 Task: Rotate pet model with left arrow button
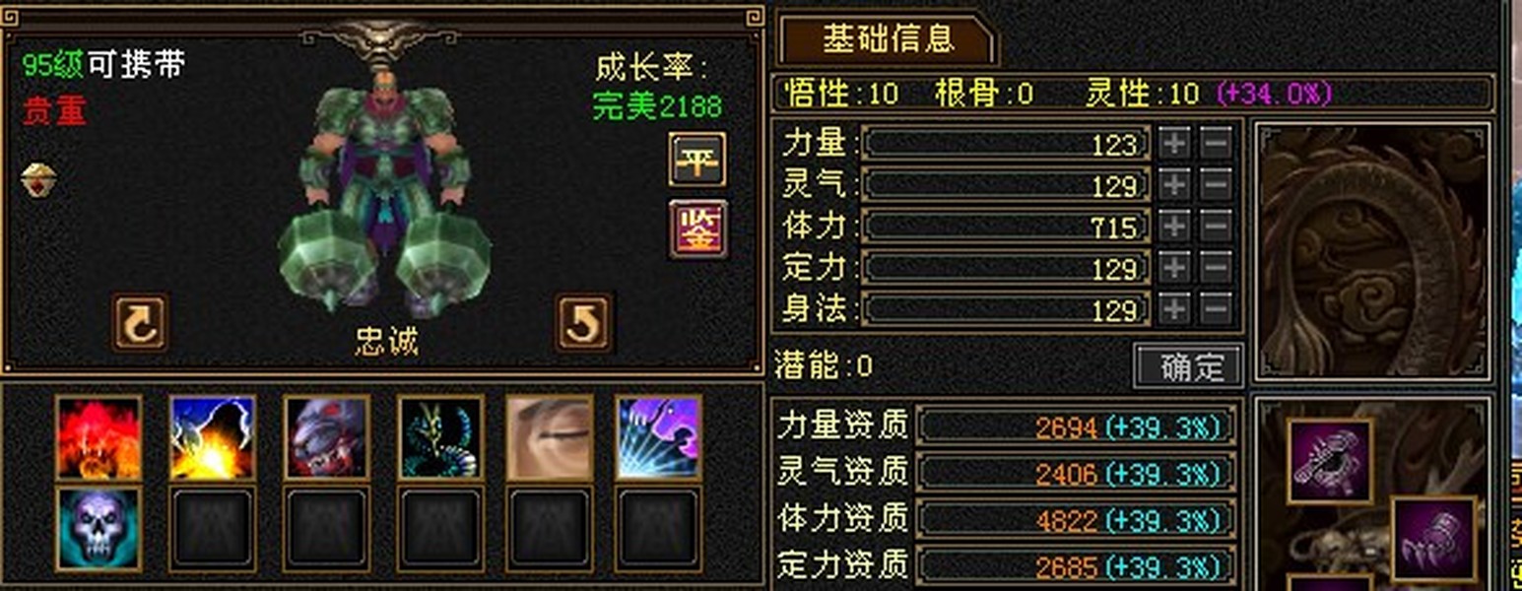tap(140, 322)
